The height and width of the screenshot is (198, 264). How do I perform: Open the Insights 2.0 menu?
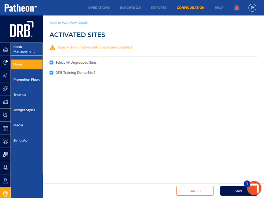tap(130, 8)
